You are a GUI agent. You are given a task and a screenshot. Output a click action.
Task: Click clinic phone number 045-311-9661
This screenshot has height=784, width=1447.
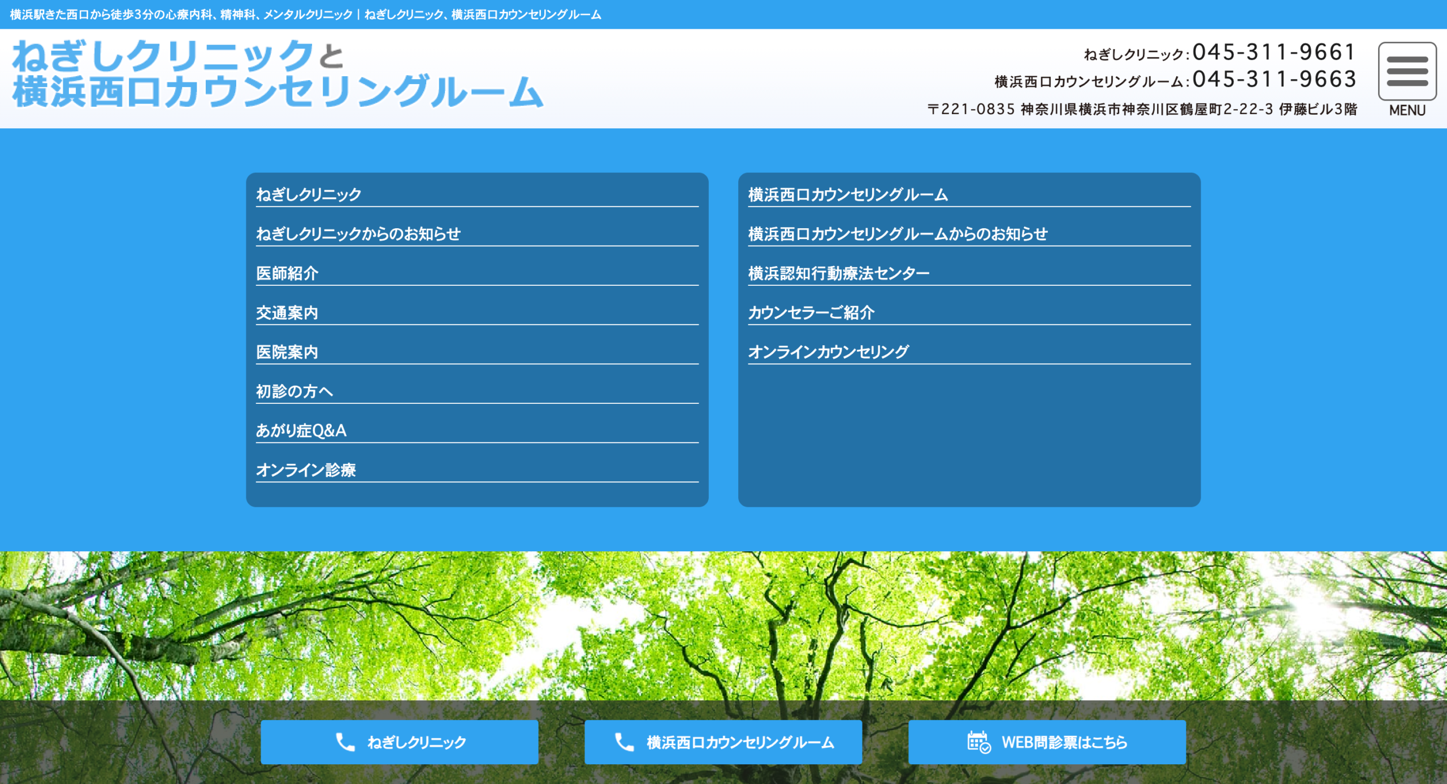1274,52
